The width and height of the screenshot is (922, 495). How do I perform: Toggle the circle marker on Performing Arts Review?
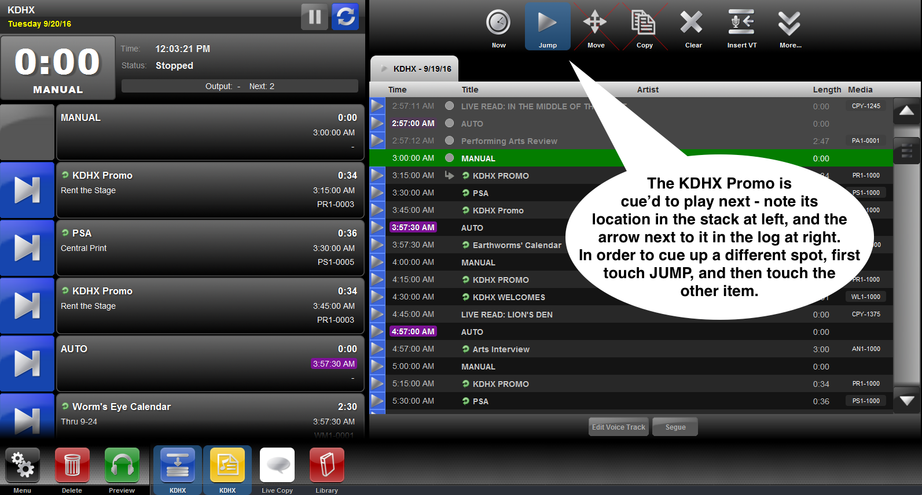449,141
